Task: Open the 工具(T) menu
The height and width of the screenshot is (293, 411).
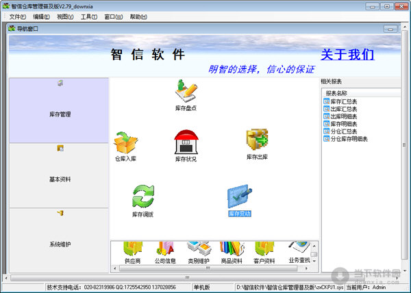Action: pos(89,16)
